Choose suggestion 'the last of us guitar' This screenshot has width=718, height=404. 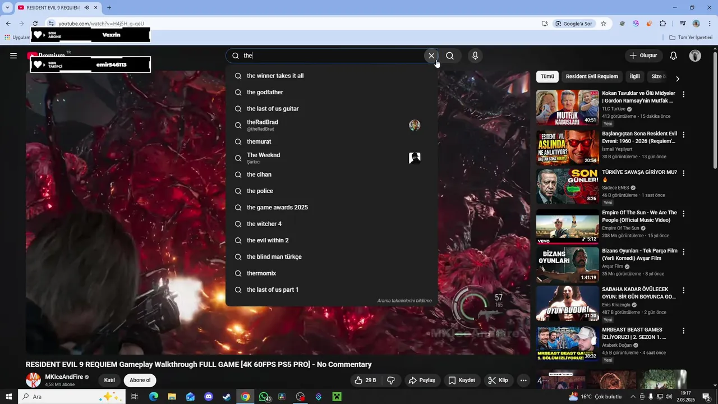tap(332, 109)
